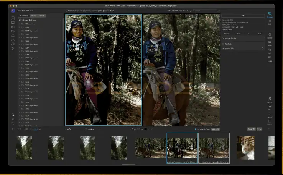Viewport: 283px width, 175px height.
Task: Select the DeepPRIME.dng filmstrip thumbnail
Action: click(182, 148)
